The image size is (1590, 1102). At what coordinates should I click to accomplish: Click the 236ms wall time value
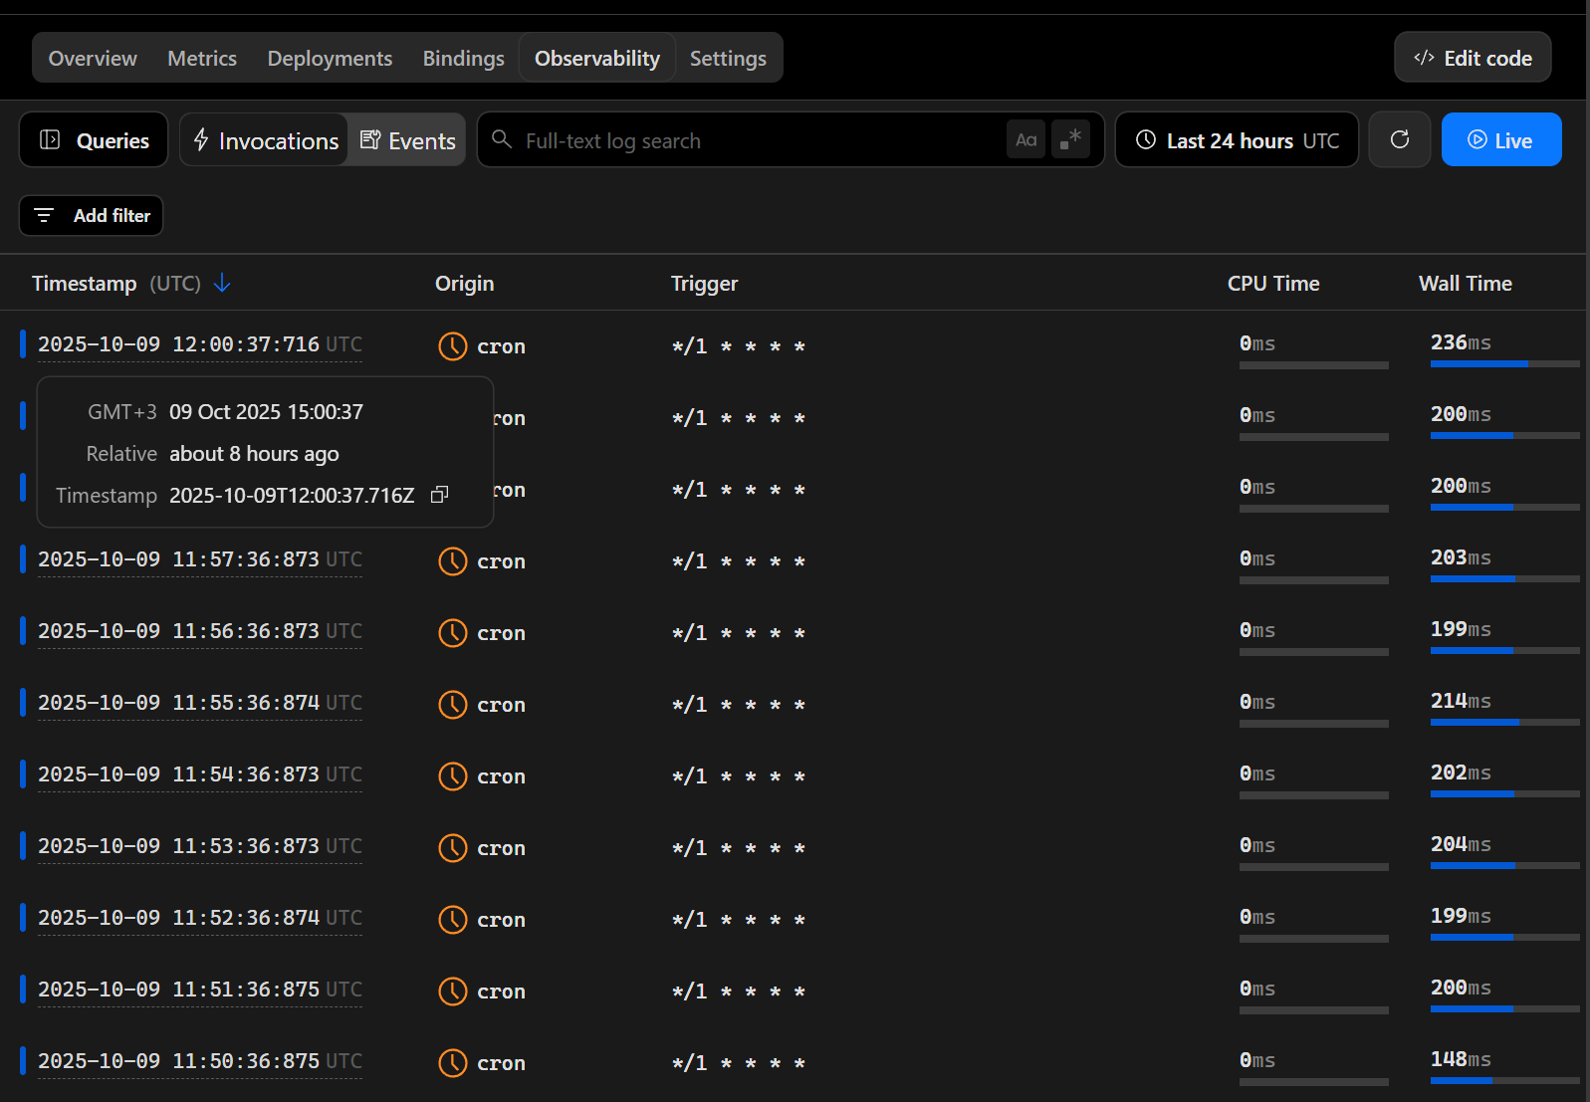pyautogui.click(x=1461, y=342)
